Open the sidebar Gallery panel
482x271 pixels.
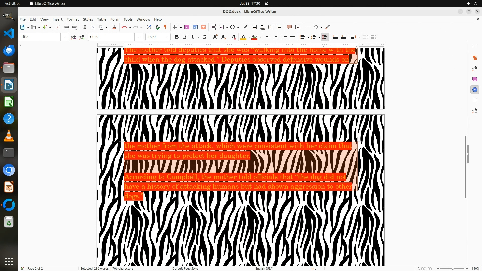coord(475,79)
